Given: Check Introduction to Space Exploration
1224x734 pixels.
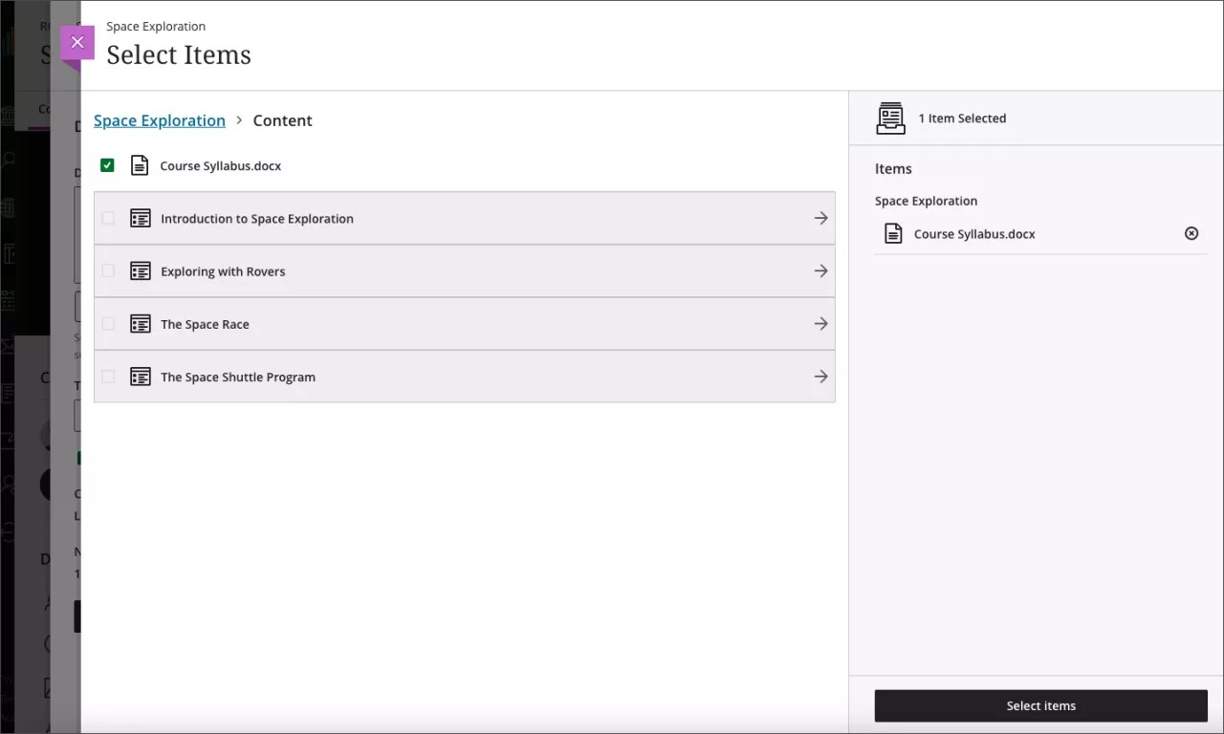Looking at the screenshot, I should 108,217.
